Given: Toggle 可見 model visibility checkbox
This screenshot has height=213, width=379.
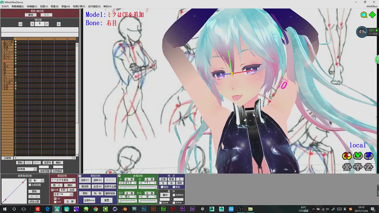Looking at the screenshot, I should click(x=52, y=190).
